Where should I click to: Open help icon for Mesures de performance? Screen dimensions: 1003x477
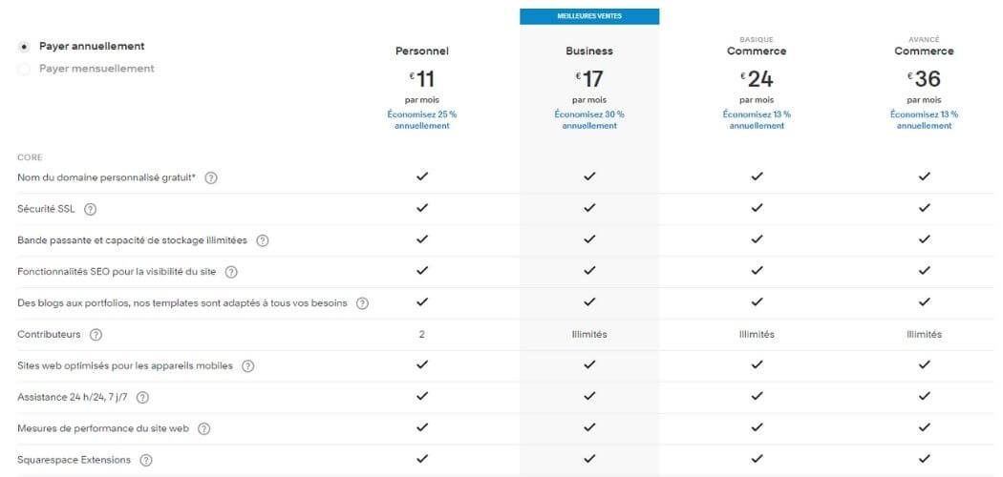coord(203,429)
